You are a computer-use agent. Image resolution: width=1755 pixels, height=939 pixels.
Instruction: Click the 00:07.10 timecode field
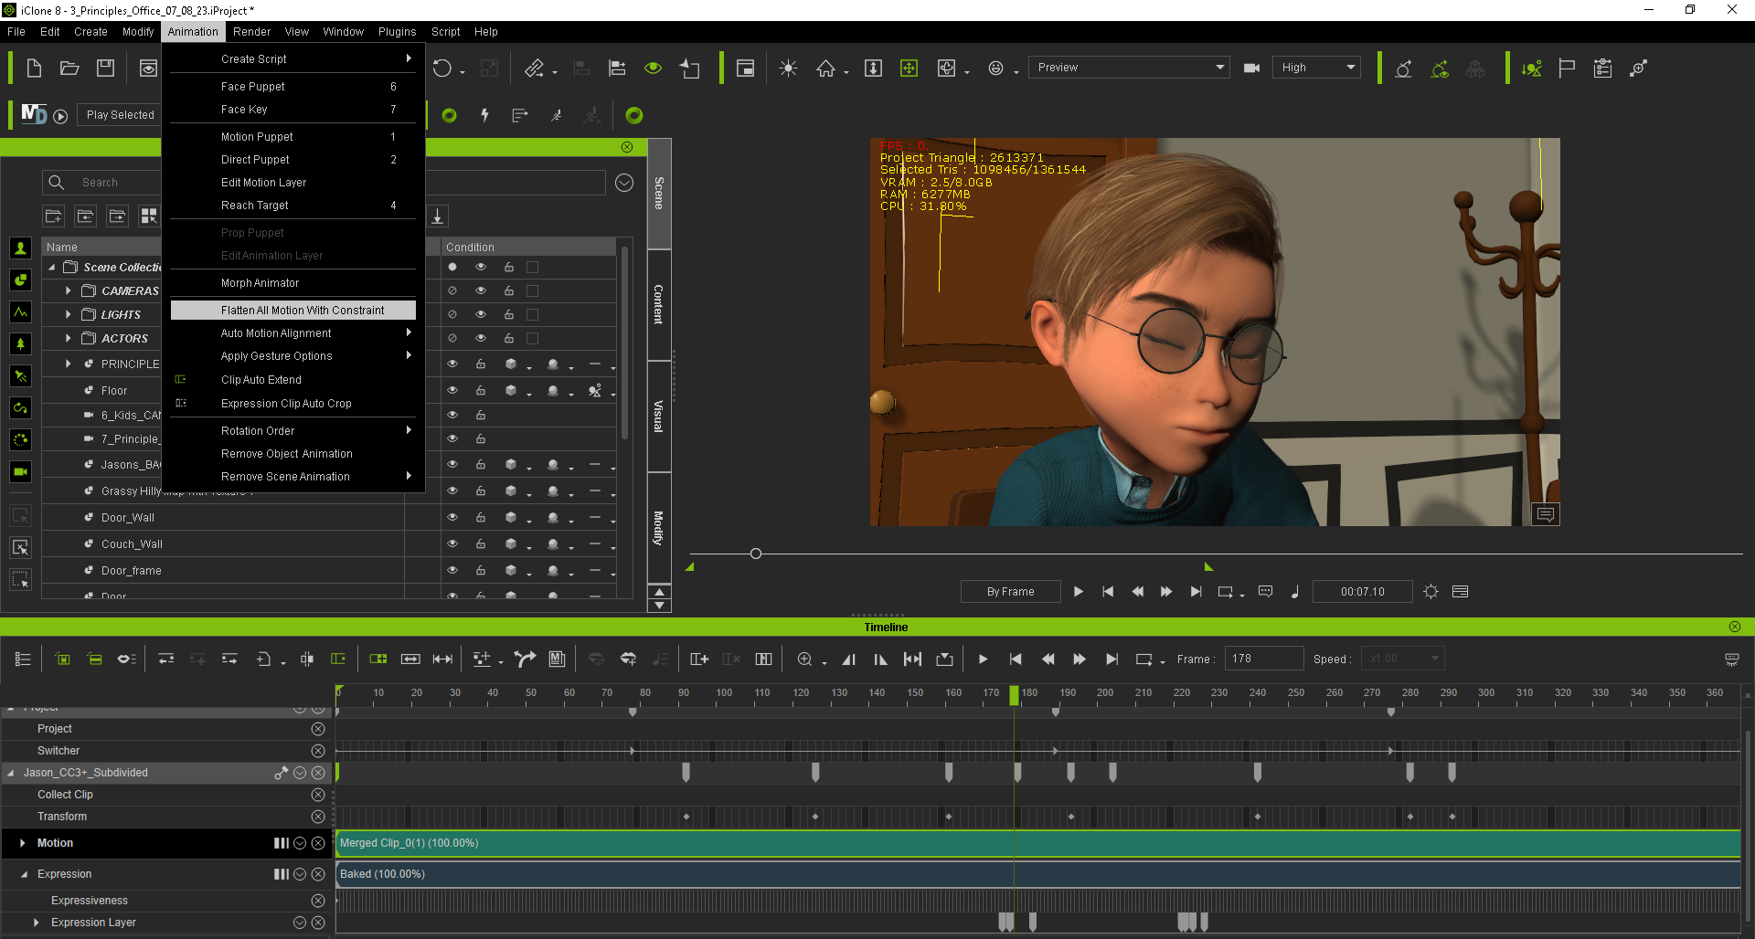(x=1362, y=592)
